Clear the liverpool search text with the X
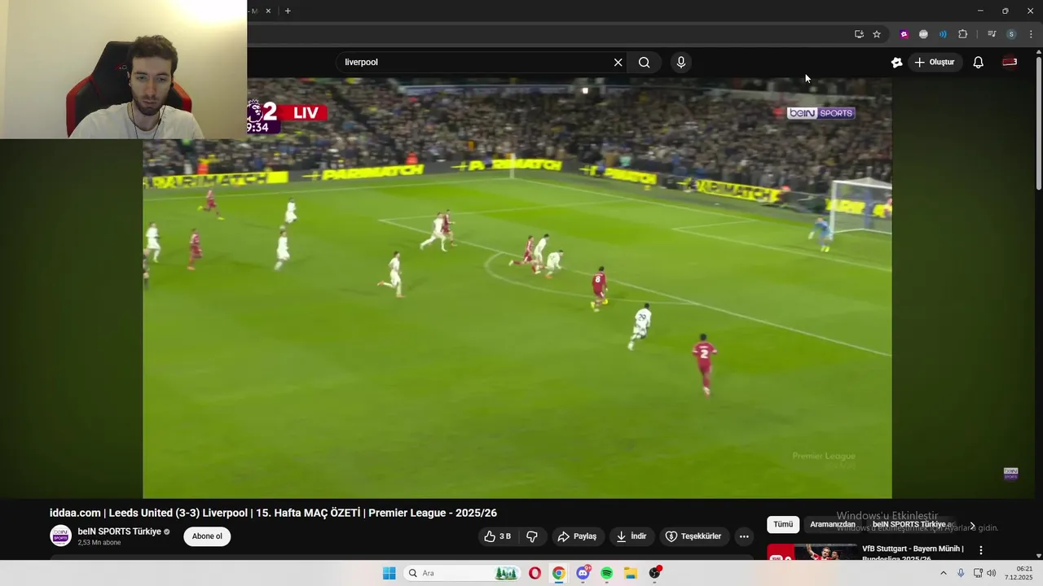 [618, 63]
